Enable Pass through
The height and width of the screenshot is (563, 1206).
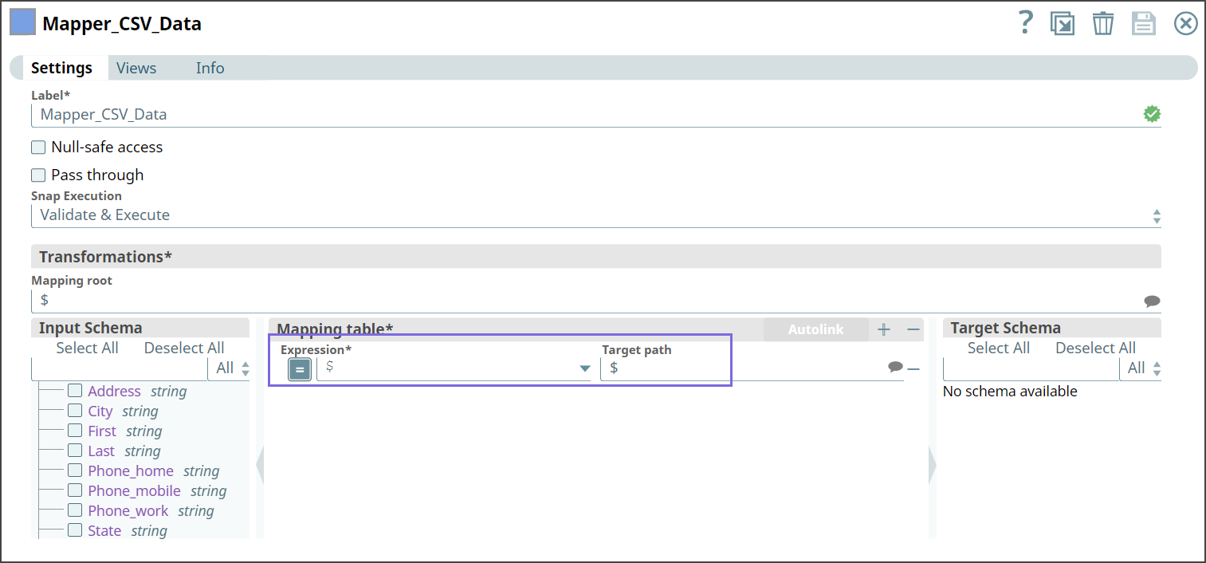click(37, 175)
